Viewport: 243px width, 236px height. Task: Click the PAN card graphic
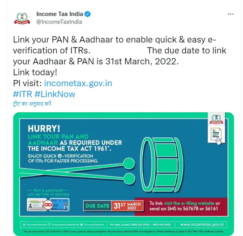(60, 205)
